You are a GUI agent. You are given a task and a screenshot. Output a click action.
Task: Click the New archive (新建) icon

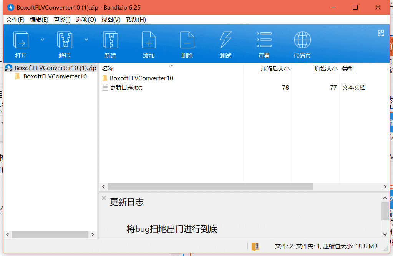click(110, 40)
